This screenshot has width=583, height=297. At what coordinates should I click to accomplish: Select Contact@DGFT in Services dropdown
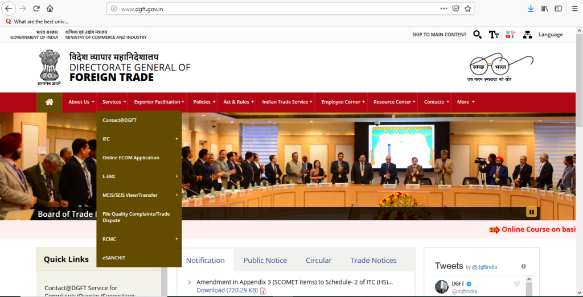[x=139, y=120]
